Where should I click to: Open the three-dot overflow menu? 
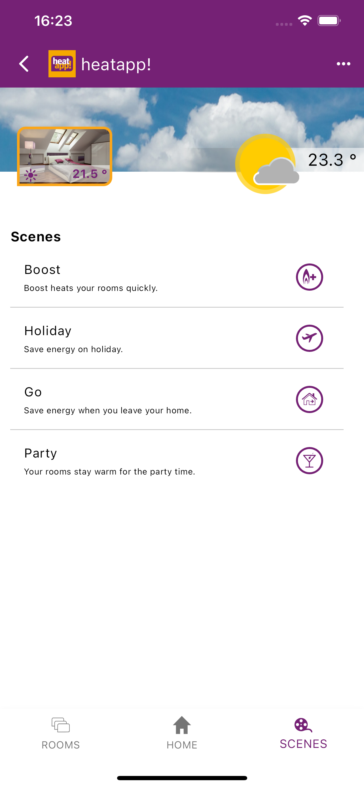click(343, 63)
